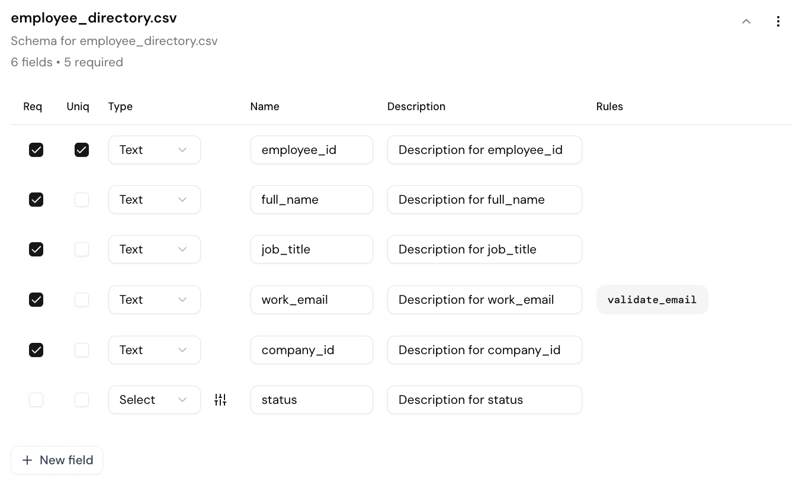Edit Description for employee_id field
The width and height of the screenshot is (799, 485).
484,150
